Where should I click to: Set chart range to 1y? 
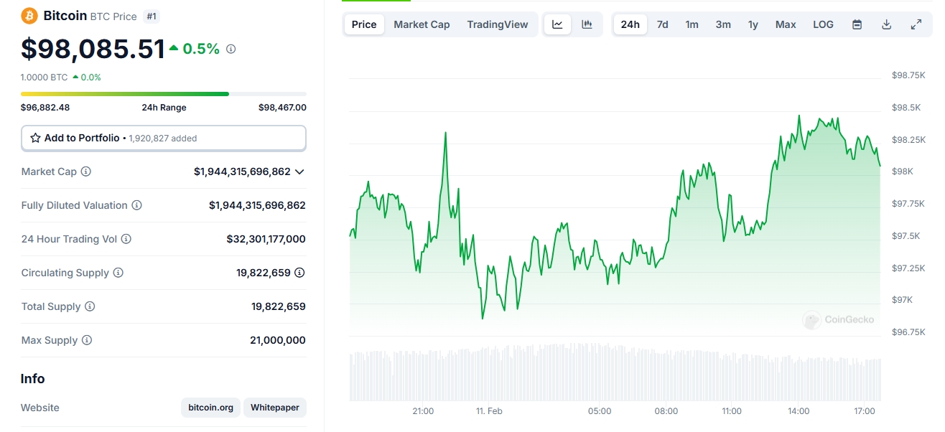753,24
